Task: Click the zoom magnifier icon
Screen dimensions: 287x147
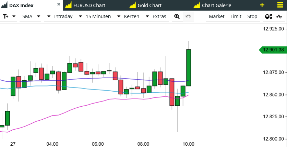Action: pos(177,16)
